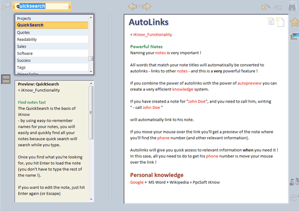This screenshot has height=211, width=299.
Task: Go forward with the right arrow
Action: point(147,6)
